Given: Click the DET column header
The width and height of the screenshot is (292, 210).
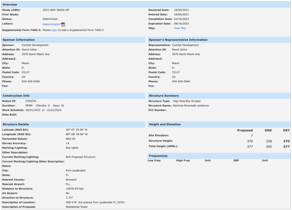Looking at the screenshot, I should point(286,130).
